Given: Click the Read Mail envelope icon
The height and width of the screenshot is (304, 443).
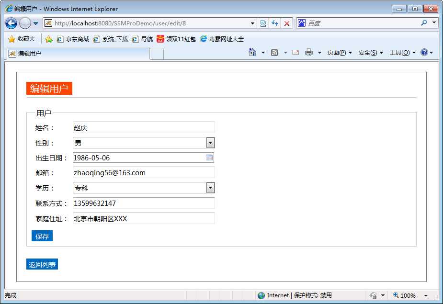Looking at the screenshot, I should [295, 52].
